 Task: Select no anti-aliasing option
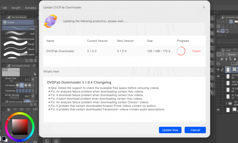[x=18, y=85]
